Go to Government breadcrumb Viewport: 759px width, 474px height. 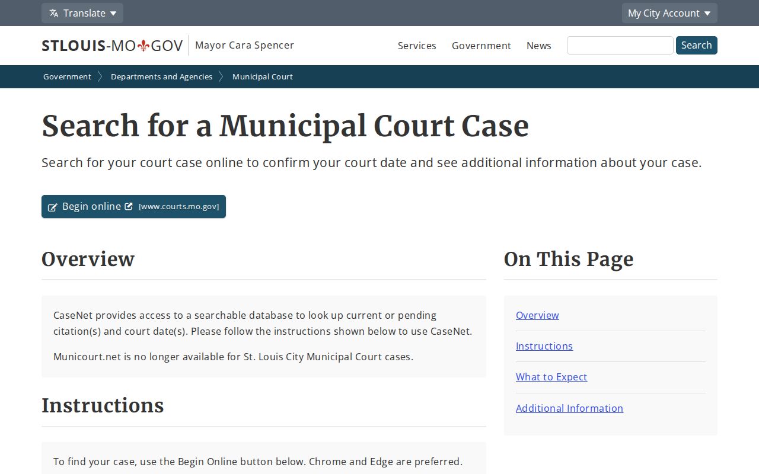[67, 76]
